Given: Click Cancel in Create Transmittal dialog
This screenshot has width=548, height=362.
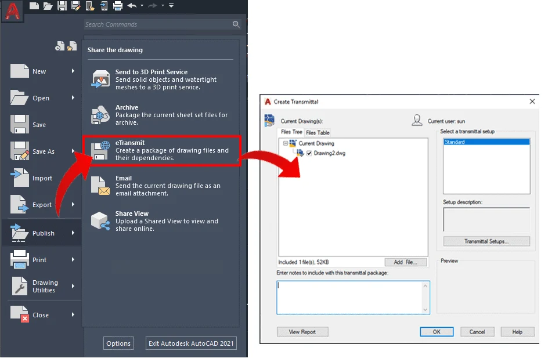Looking at the screenshot, I should click(x=477, y=332).
